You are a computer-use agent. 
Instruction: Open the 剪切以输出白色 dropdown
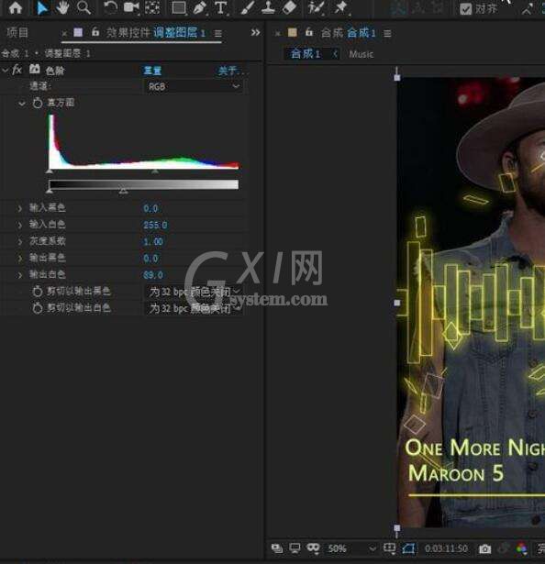[x=194, y=309]
